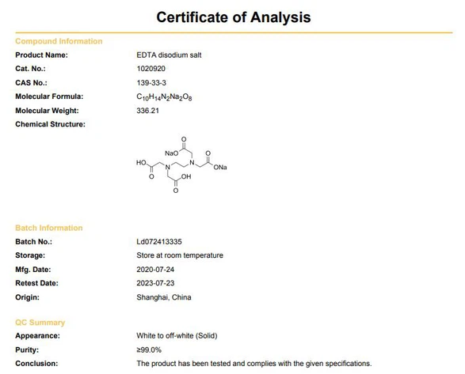465x374 pixels.
Task: Select batch number Ld072413335
Action: coord(159,242)
